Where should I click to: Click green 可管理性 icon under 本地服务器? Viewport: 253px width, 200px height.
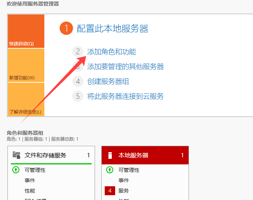click(110, 170)
